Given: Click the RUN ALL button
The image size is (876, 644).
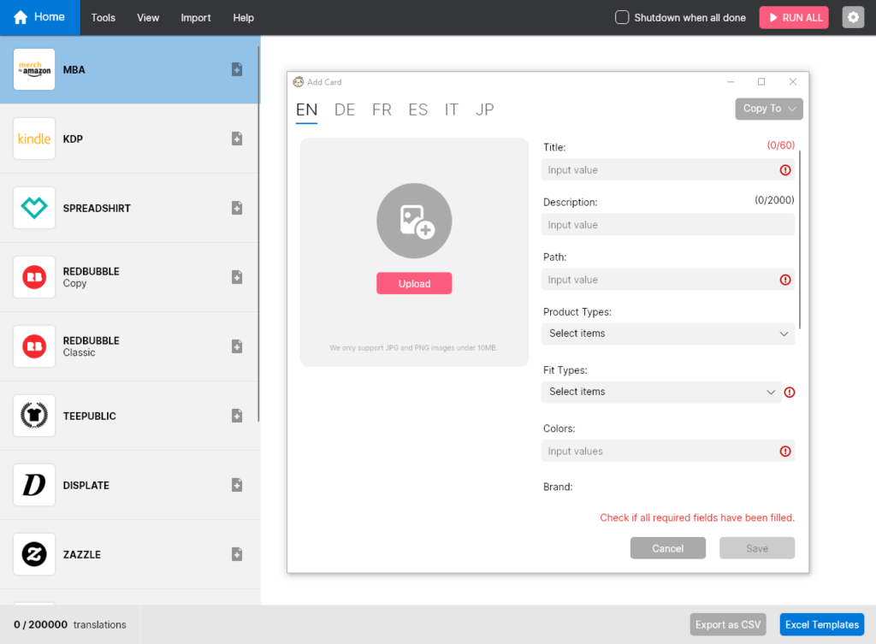Looking at the screenshot, I should [793, 17].
